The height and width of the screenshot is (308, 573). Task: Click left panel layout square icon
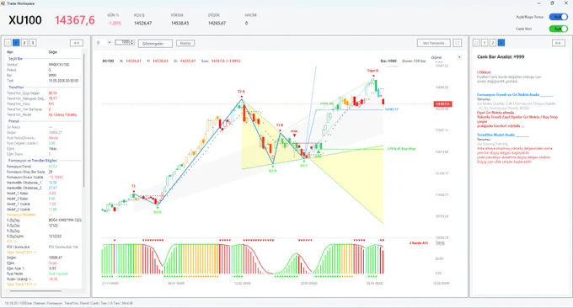[8, 43]
